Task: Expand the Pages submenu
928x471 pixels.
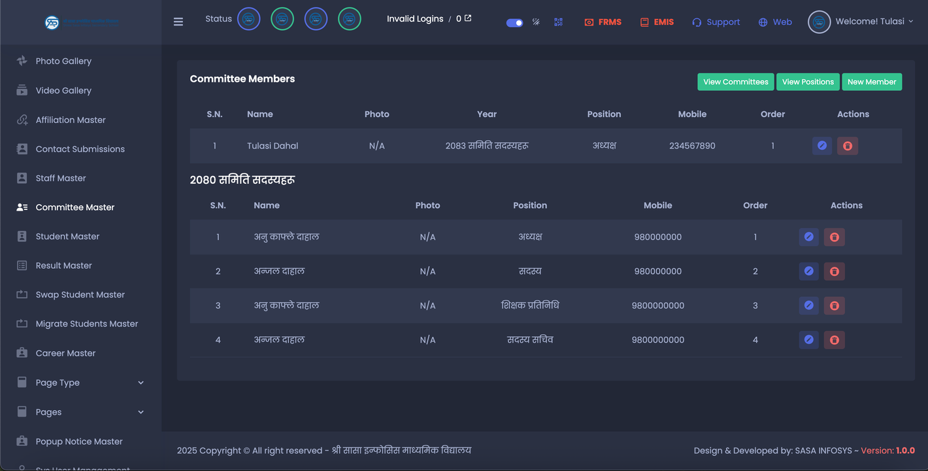Action: coord(141,412)
